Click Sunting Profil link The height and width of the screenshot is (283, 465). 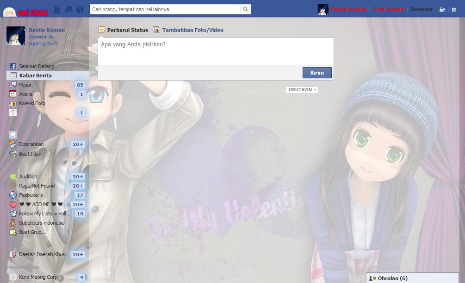43,44
